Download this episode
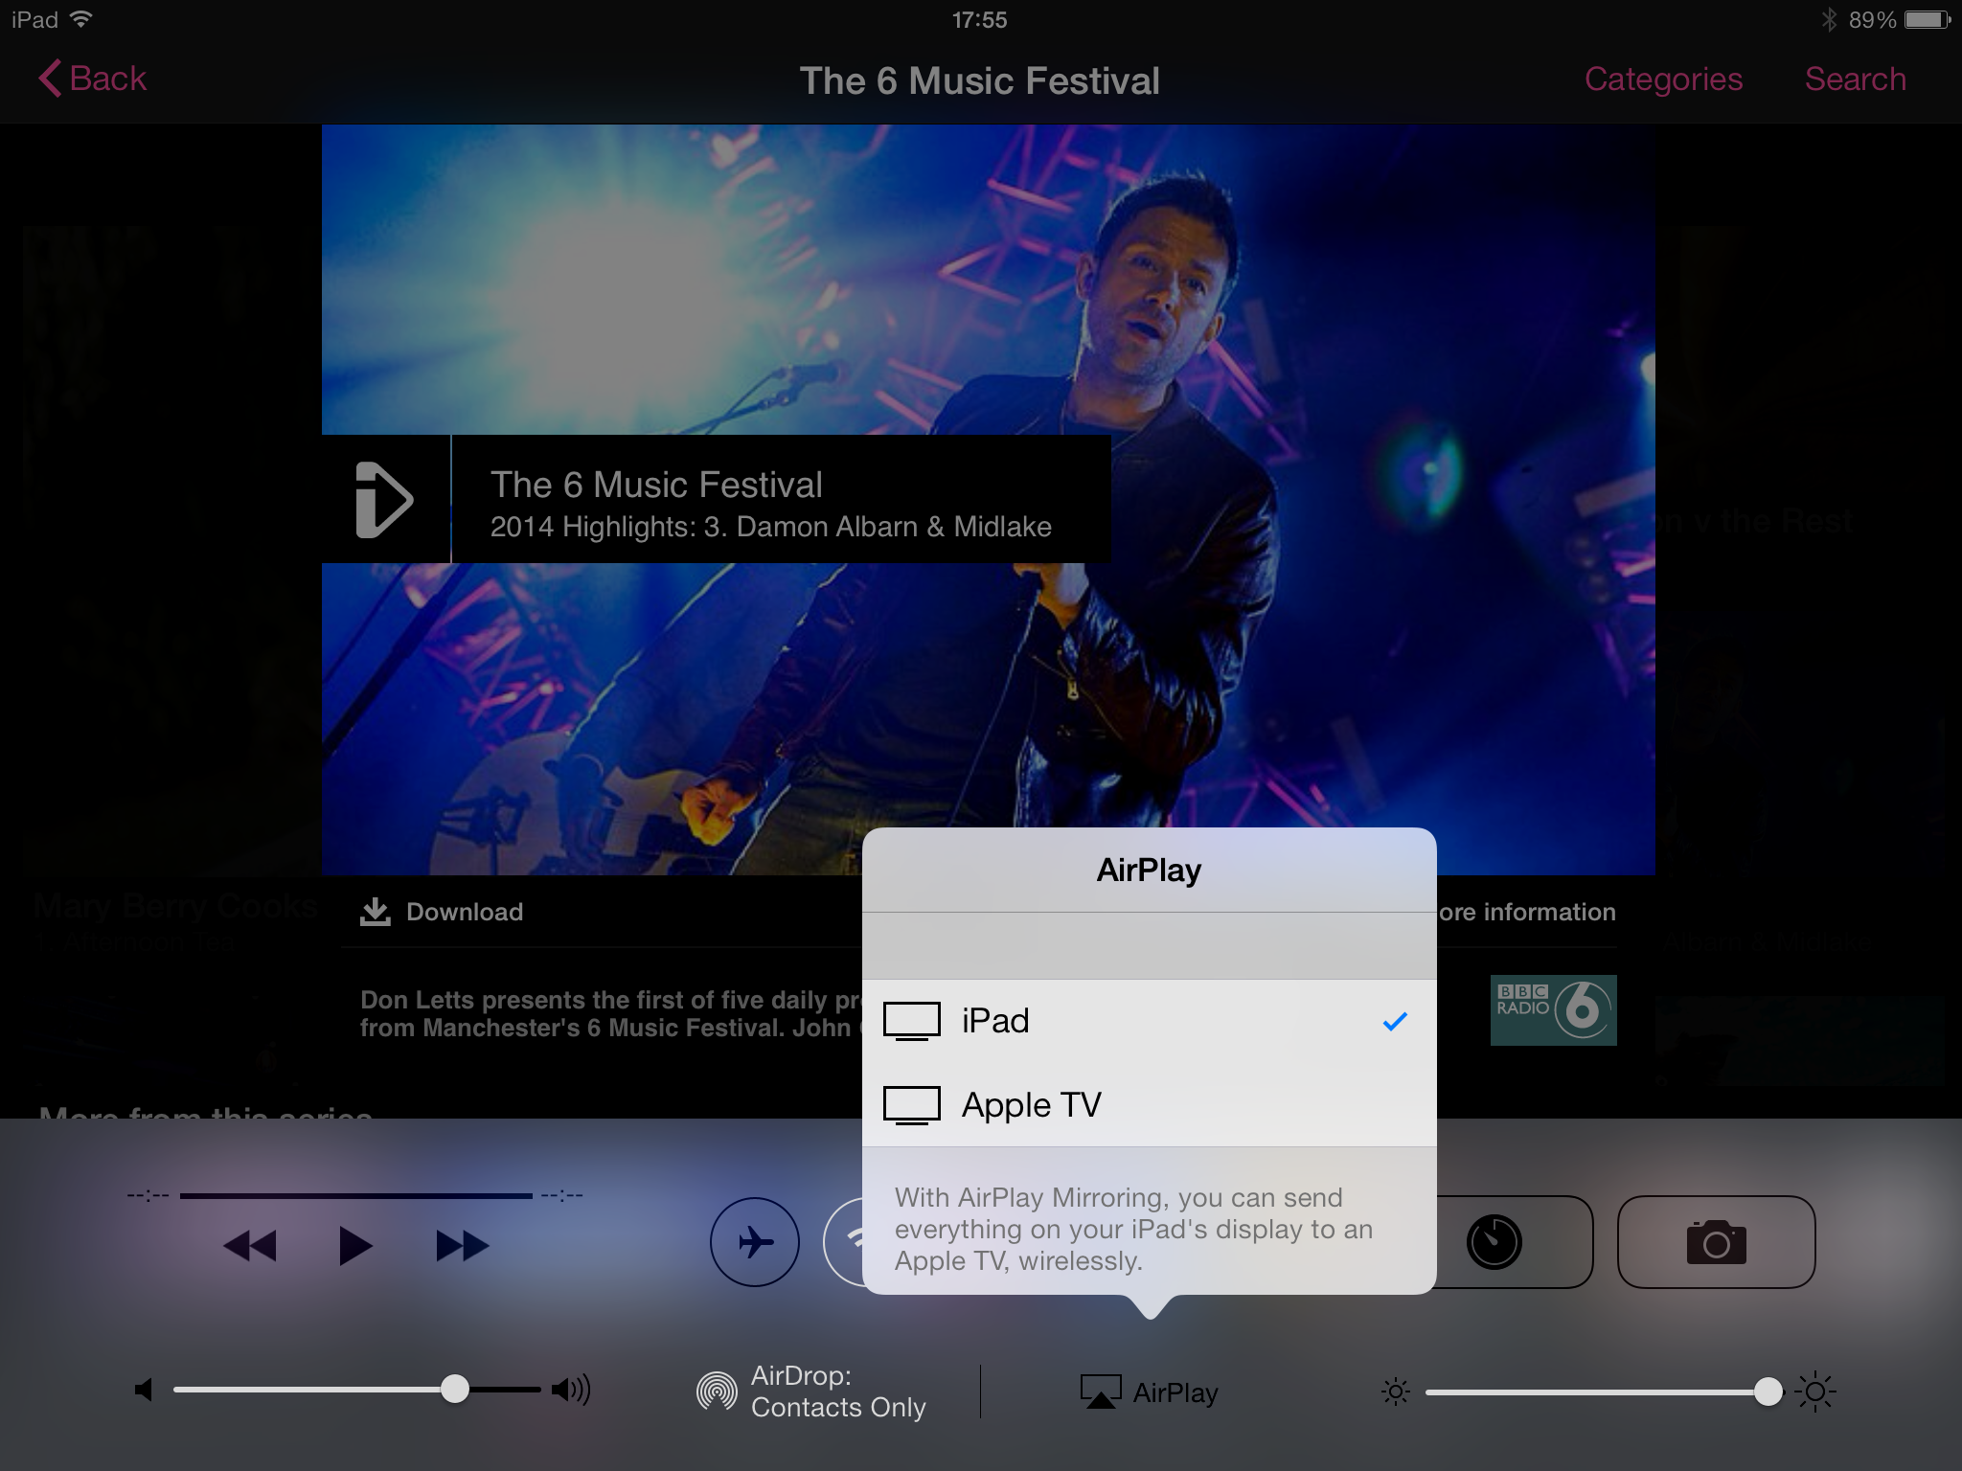This screenshot has width=1962, height=1471. click(442, 912)
